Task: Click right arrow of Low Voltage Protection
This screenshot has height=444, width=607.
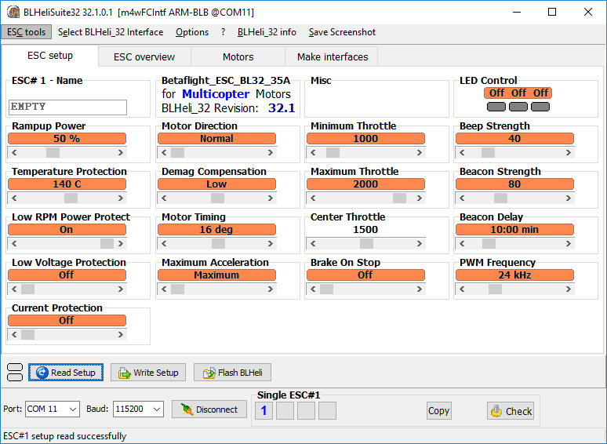Action: [x=121, y=289]
